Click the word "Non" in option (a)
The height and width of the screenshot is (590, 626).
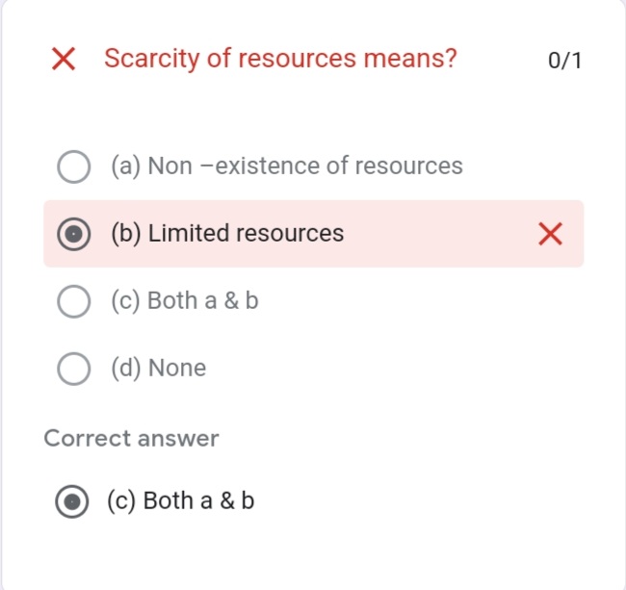coord(170,167)
